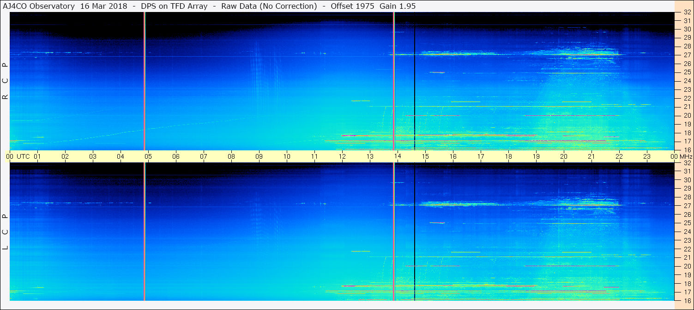Click the 29 MHz label of the LCP panel
Viewport: 694px width, 310px height.
687,189
